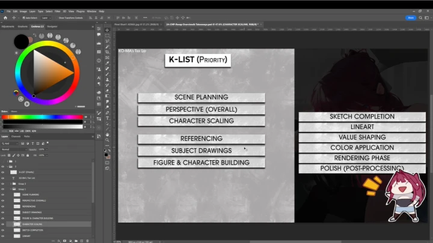Hide the SCENE PLANNING layer
The image size is (433, 243).
pos(3,195)
